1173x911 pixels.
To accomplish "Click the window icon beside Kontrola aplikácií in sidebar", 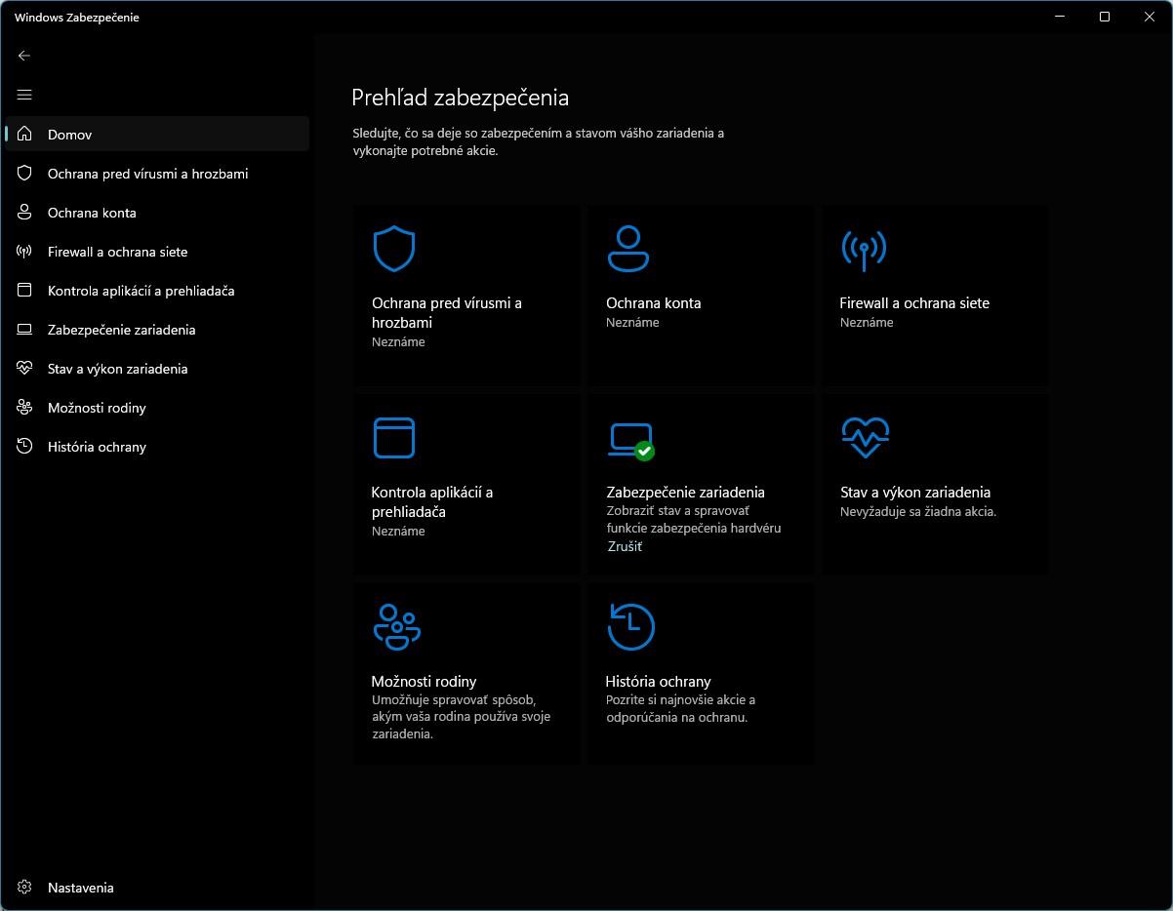I will (x=25, y=290).
